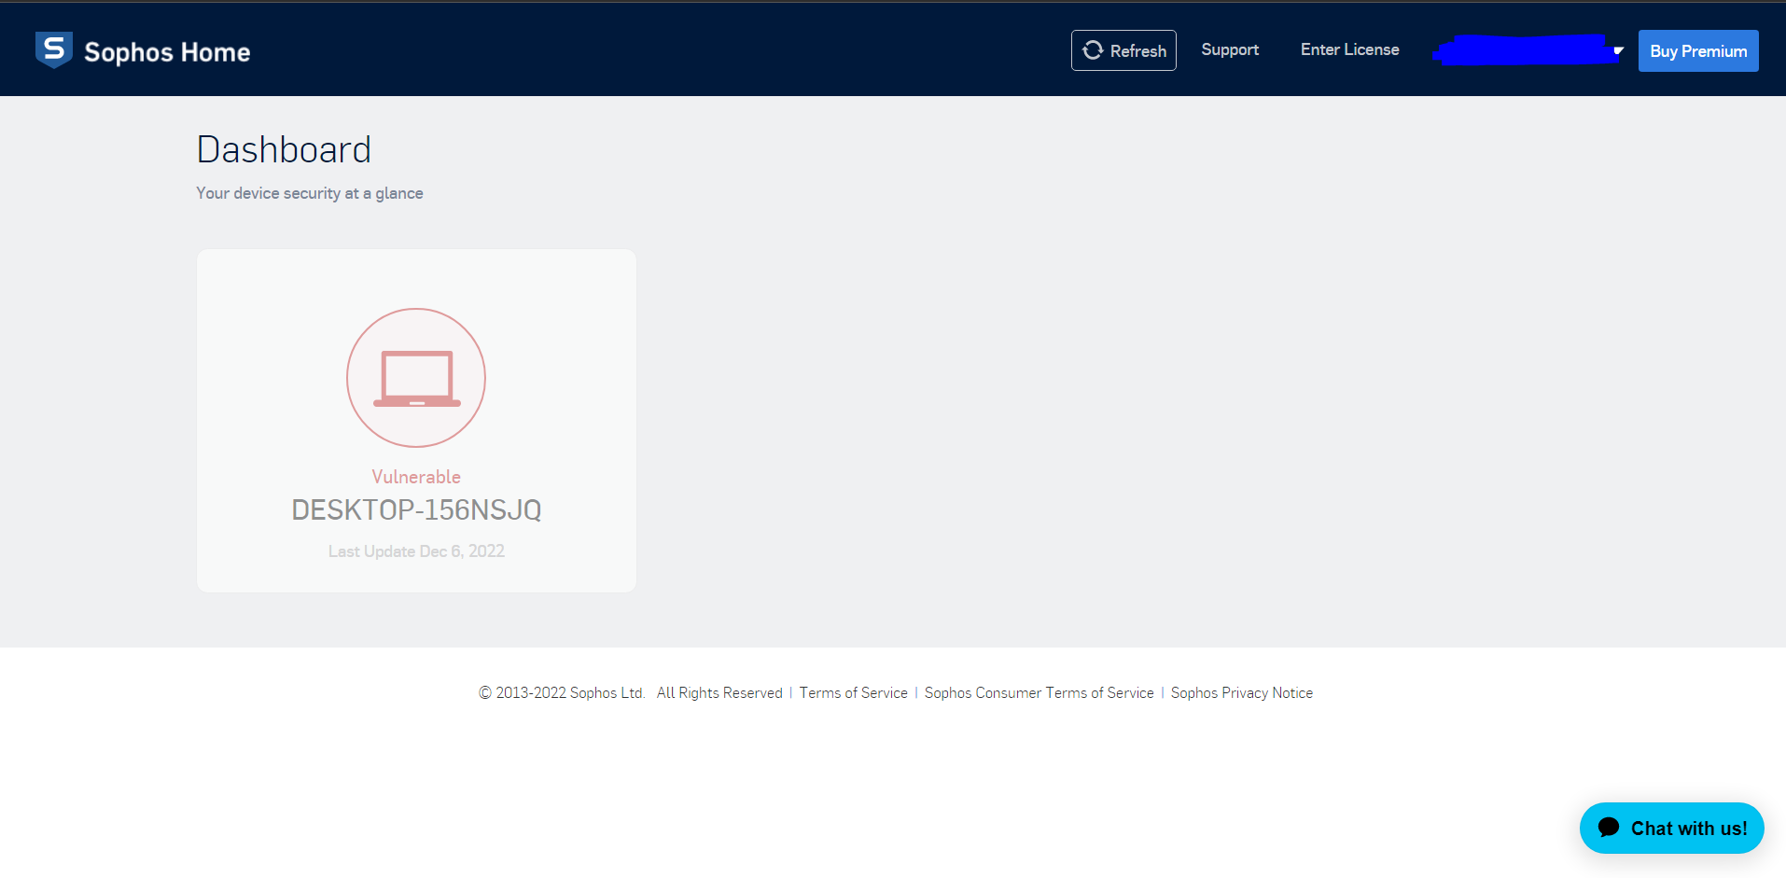Click the Sophos Home title text
Screen dimensions: 1786x878
[x=167, y=52]
